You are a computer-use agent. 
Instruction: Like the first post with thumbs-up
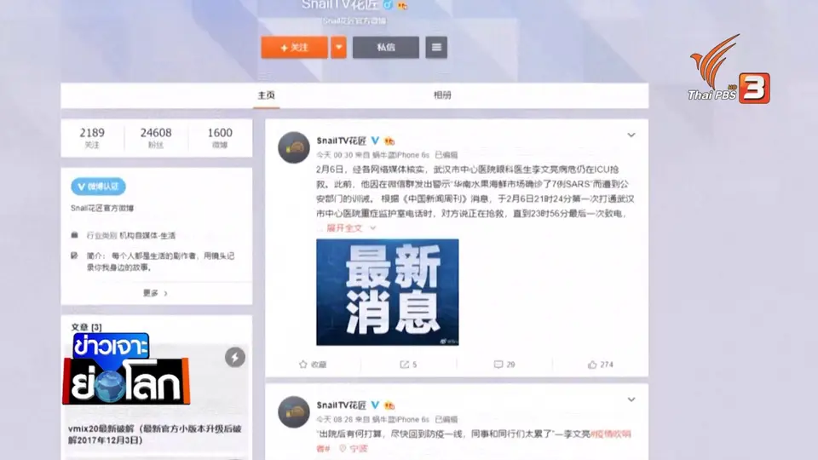click(x=601, y=364)
